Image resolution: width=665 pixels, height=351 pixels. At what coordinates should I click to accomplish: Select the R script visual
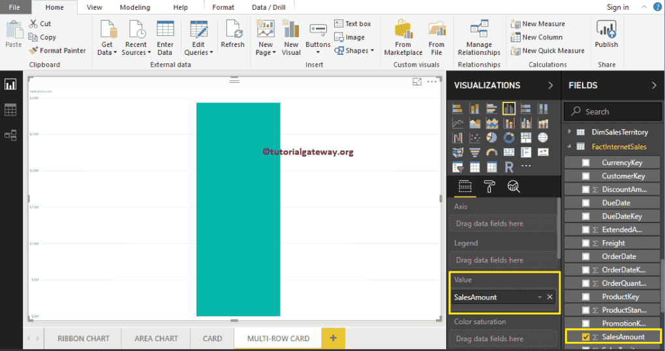(x=509, y=167)
